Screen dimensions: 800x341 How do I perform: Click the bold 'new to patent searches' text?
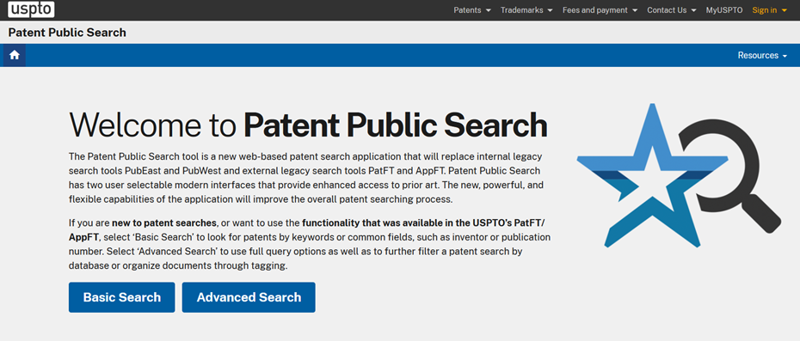[x=164, y=222]
